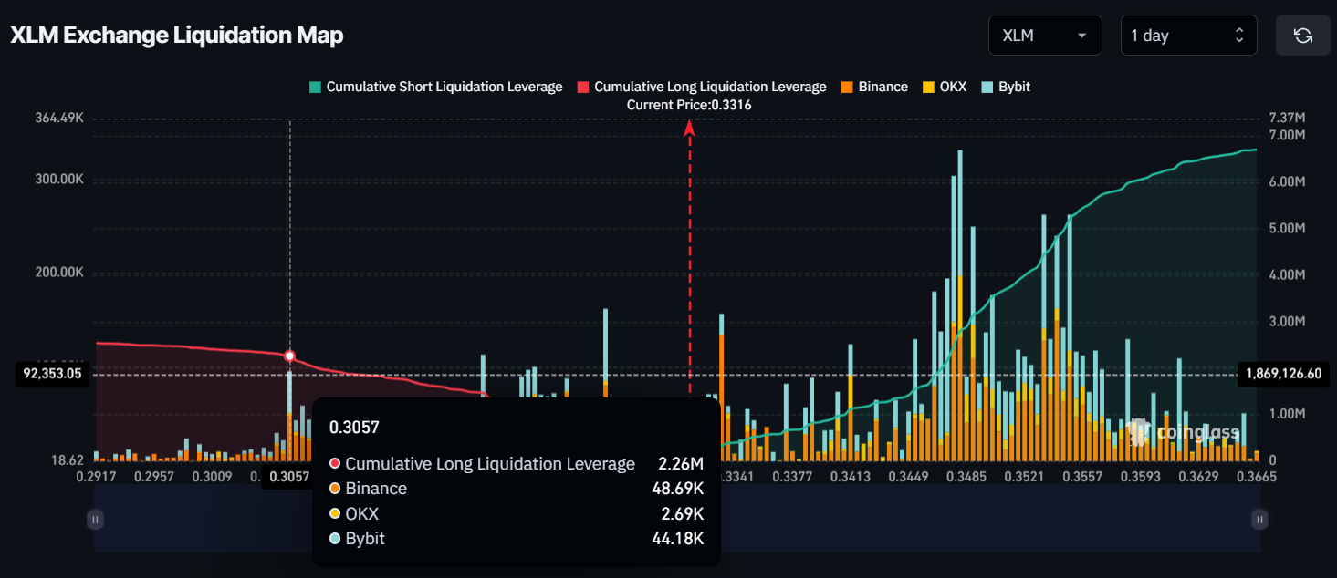Expand the 1 day time range selector
The height and width of the screenshot is (578, 1337).
1187,36
